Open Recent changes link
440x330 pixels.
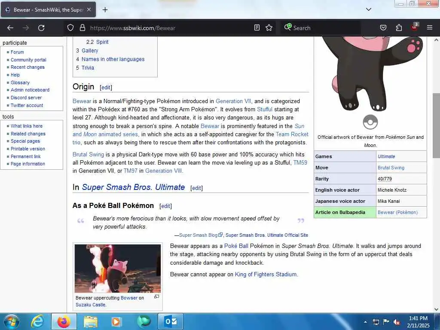(x=27, y=67)
